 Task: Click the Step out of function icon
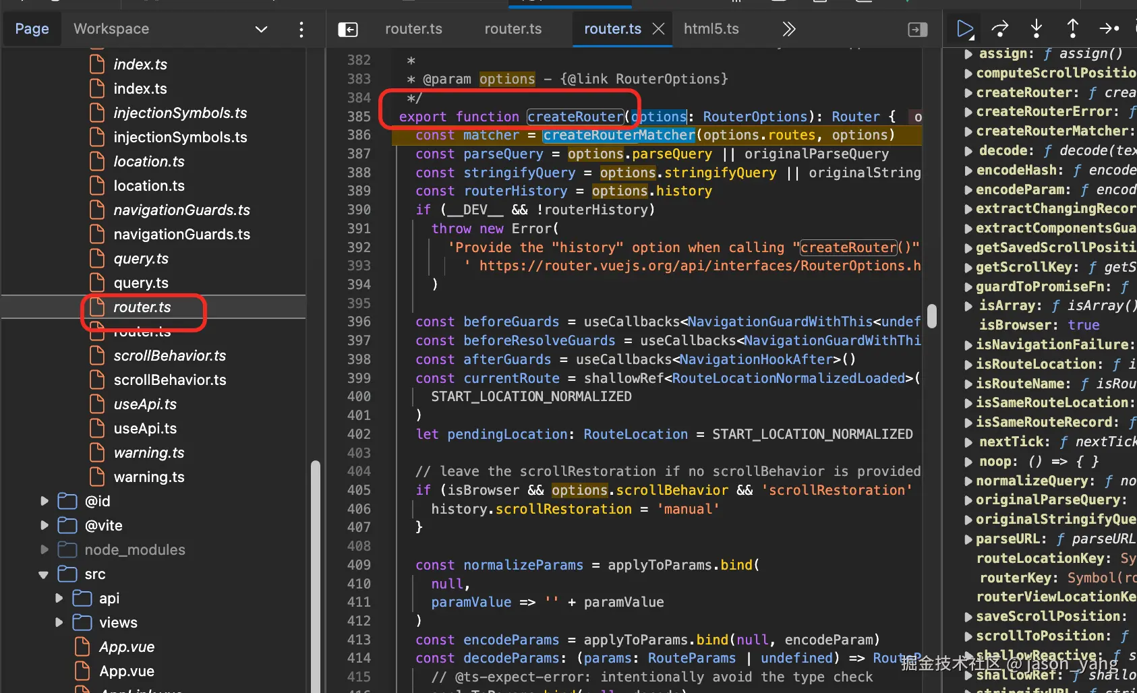coord(1072,29)
